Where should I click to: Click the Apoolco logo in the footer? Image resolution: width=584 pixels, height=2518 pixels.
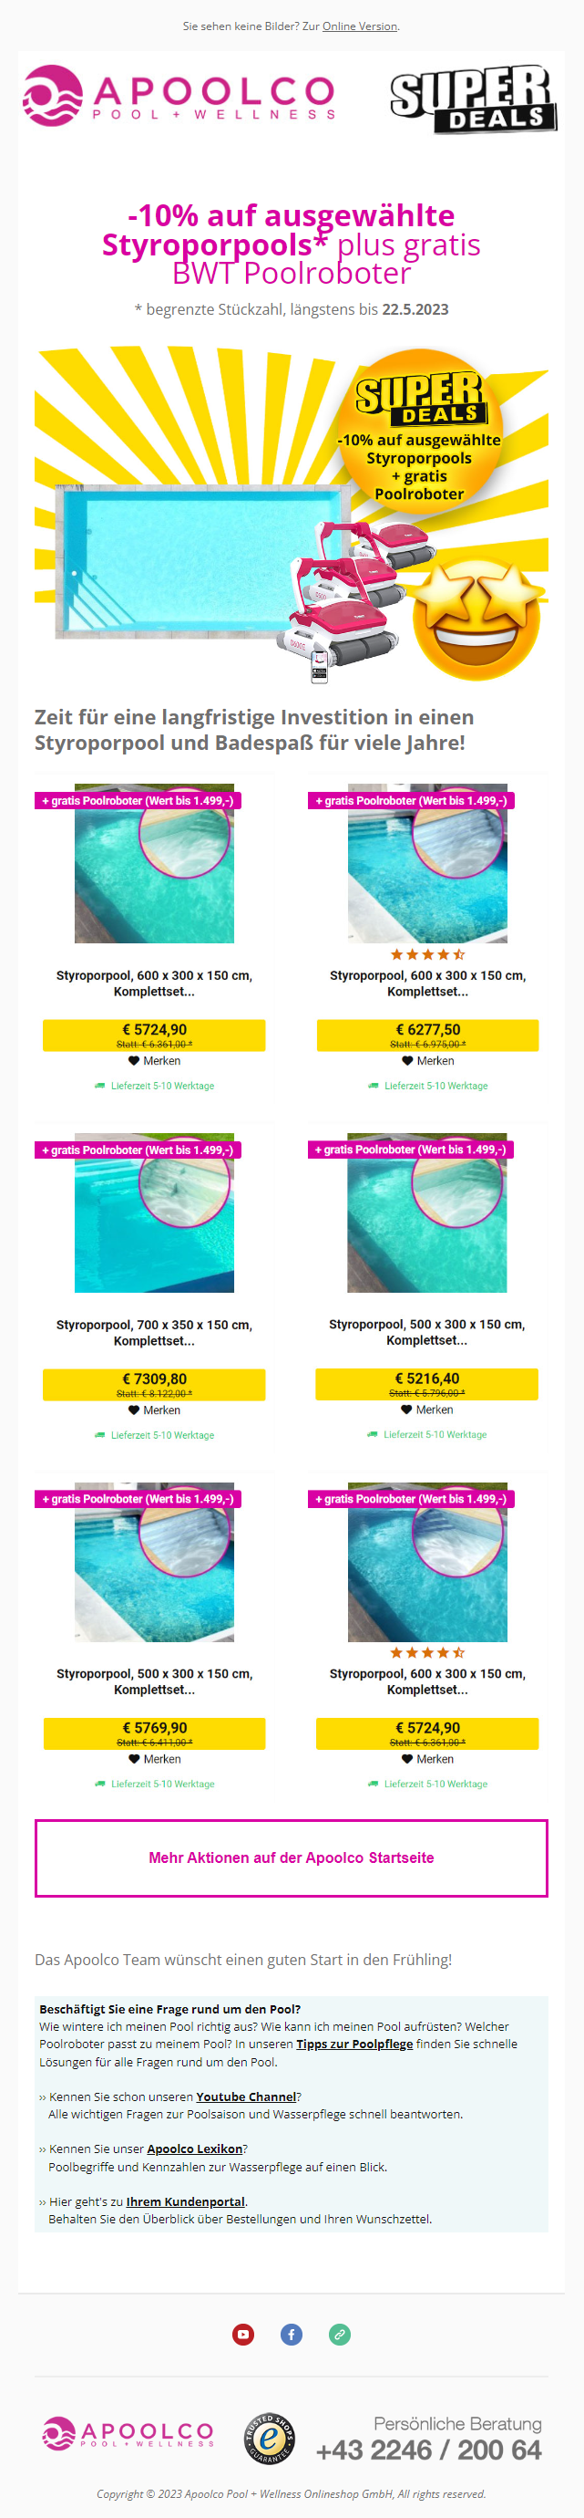click(127, 2433)
